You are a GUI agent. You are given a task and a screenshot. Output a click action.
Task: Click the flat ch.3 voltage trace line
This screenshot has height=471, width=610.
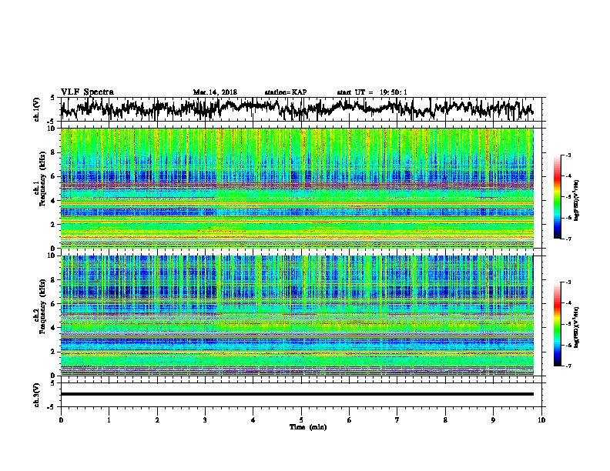[x=297, y=394]
